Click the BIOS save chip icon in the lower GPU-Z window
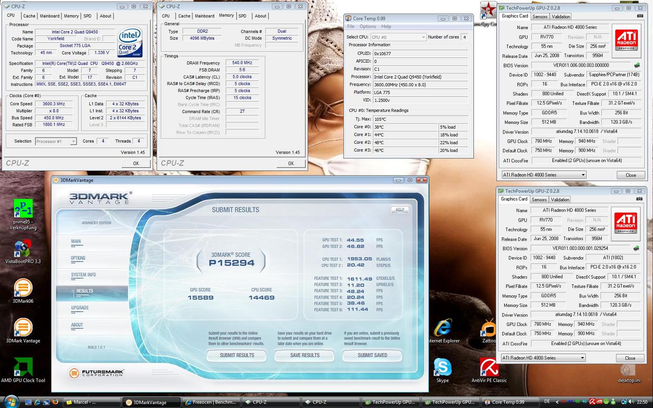This screenshot has width=653, height=408. click(x=636, y=248)
